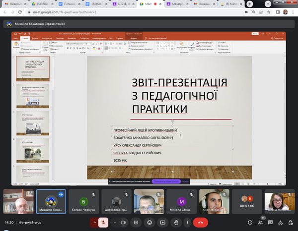This screenshot has height=231, width=298.
Task: Open the 'Ще 5 осіб' participants tile
Action: point(246,201)
